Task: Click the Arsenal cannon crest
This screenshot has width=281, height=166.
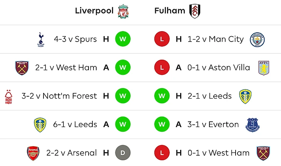Action: 33,153
